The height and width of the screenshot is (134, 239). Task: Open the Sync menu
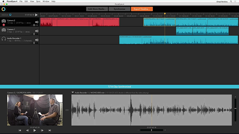pos(38,1)
